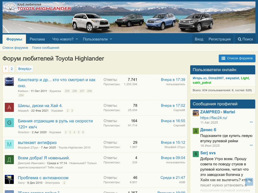Screen dimensions: 258x193
Task: Open the https://flac24.ru/ link
Action: pos(214,118)
